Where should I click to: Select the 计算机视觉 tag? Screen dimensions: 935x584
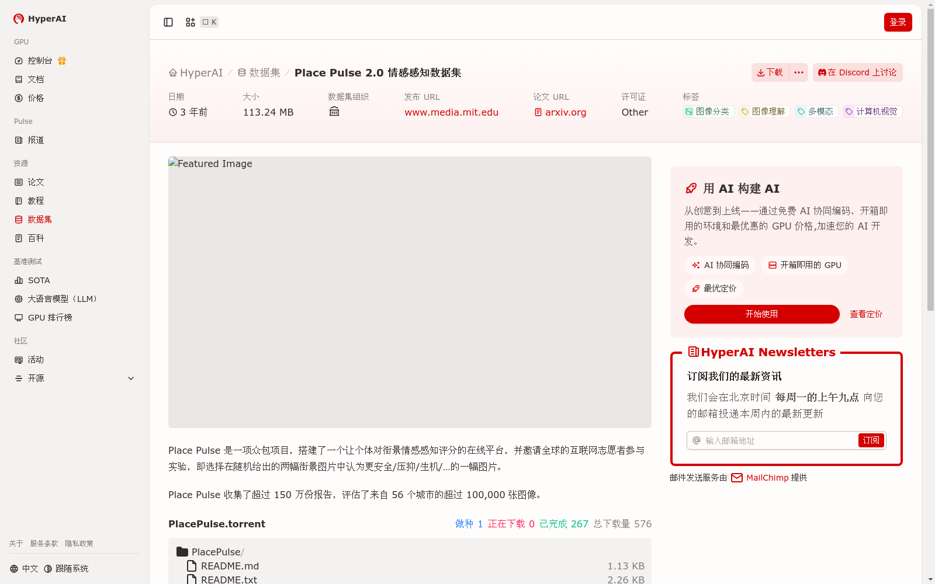coord(872,112)
